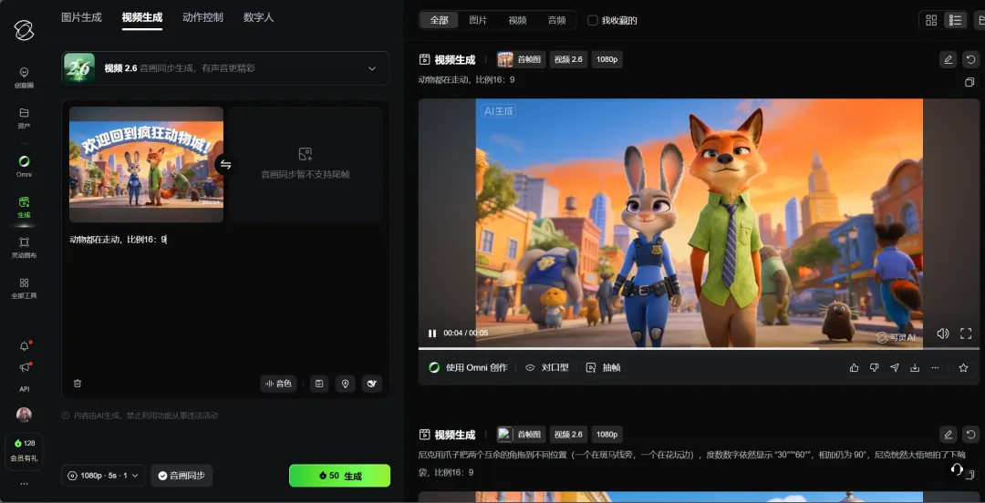Favorite the video with star icon
This screenshot has height=503, width=985.
963,368
